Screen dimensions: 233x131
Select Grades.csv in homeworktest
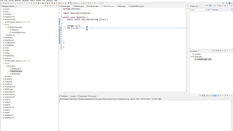pos(10,35)
